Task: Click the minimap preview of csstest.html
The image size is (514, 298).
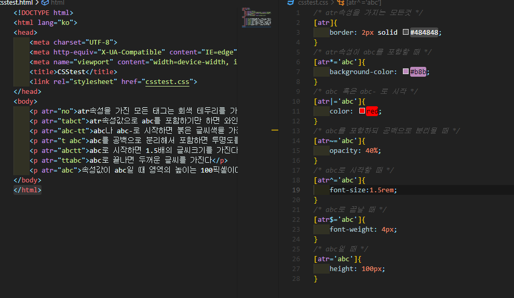Action: 256,17
